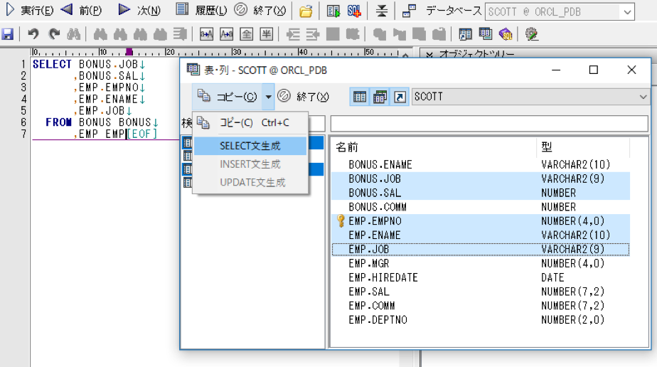Toggle the view icon in dialog toolbar
Image resolution: width=657 pixels, height=367 pixels.
[x=380, y=97]
